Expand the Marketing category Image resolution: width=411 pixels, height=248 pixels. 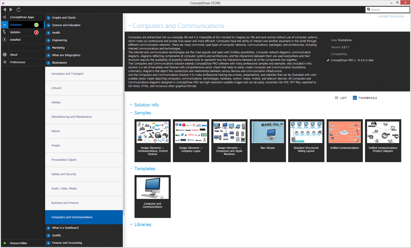(48, 48)
